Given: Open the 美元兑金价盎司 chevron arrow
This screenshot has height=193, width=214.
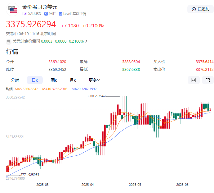Looking at the screenshot, I should click(x=87, y=41).
